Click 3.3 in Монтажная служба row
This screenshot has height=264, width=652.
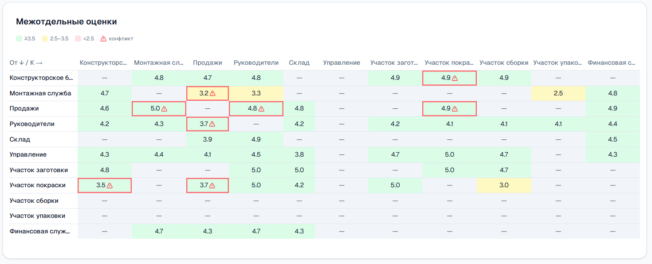point(256,94)
